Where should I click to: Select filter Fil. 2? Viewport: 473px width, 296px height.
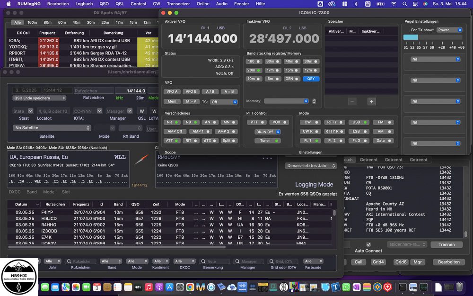(334, 141)
